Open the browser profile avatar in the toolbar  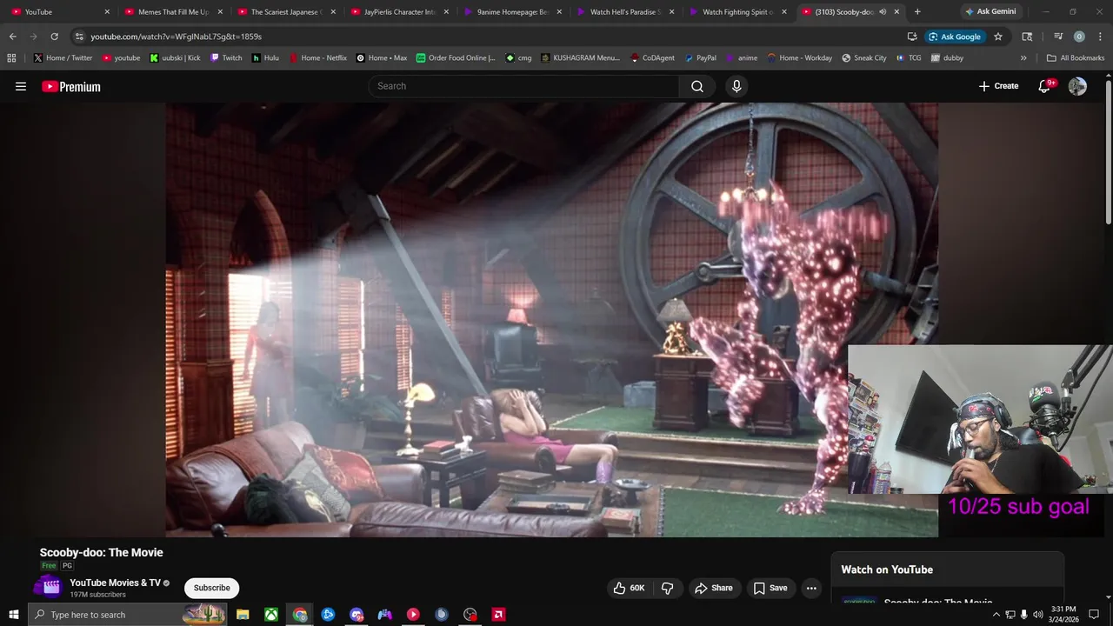(1079, 37)
